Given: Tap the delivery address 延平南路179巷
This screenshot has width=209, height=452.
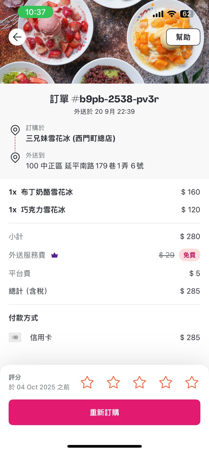Looking at the screenshot, I should (x=85, y=166).
